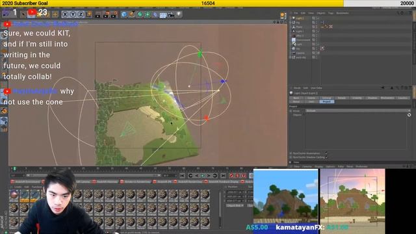Viewport: 416px width, 234px height.
Task: Click the X-shaped tag on Plane
Action: 331,27
